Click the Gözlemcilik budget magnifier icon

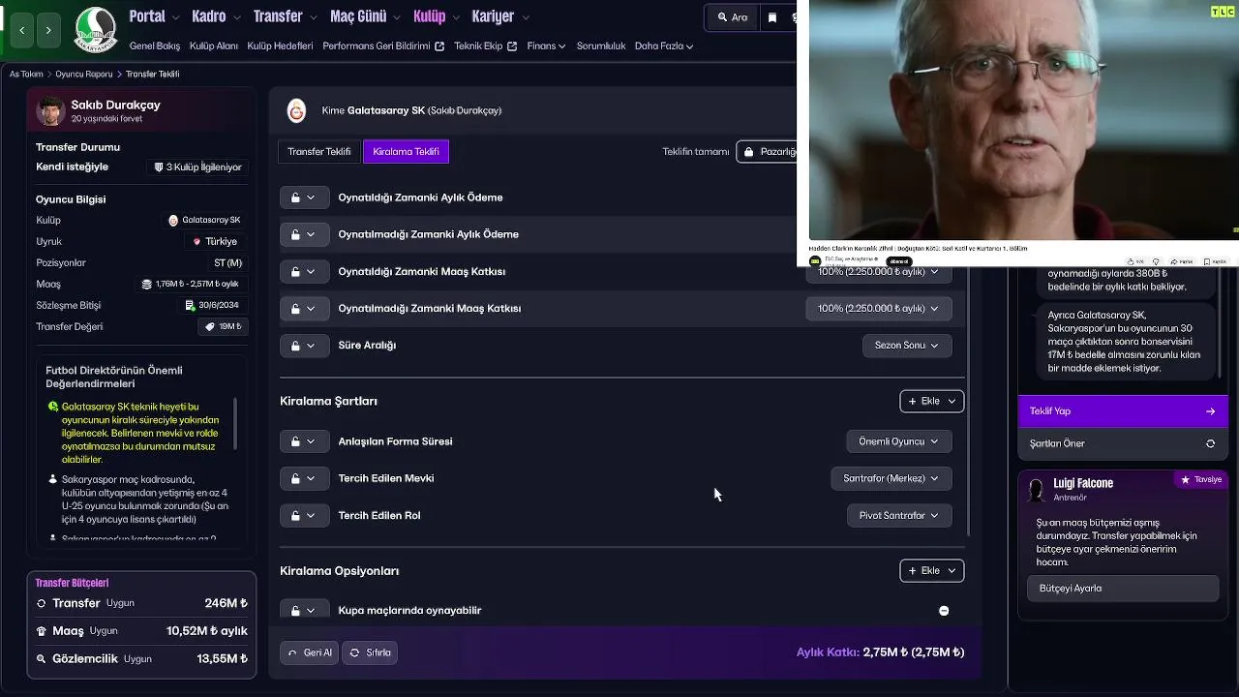[x=42, y=659]
